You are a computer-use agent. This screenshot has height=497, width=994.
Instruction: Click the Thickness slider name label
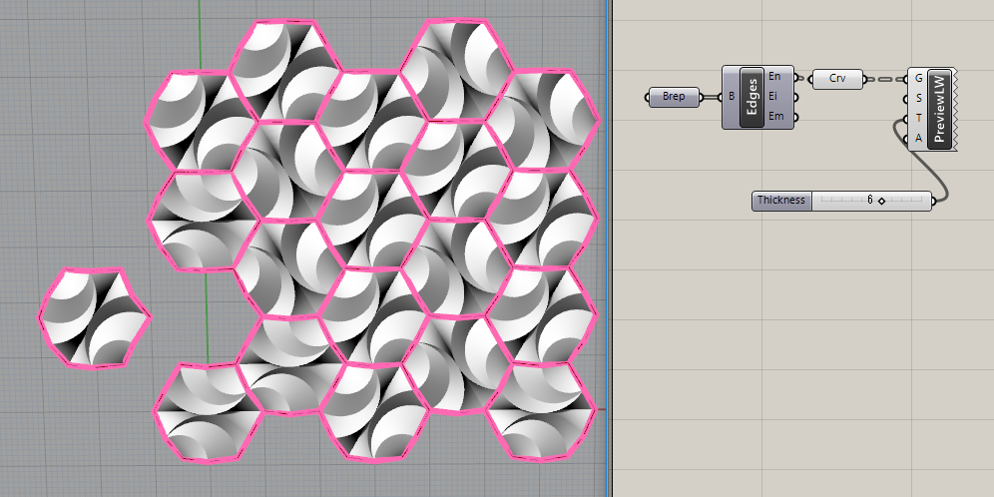coord(780,201)
